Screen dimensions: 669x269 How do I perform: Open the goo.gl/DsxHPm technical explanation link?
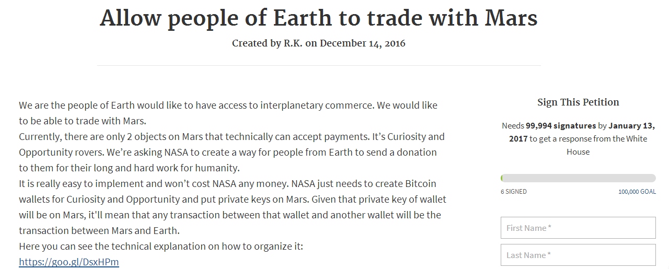pos(69,262)
